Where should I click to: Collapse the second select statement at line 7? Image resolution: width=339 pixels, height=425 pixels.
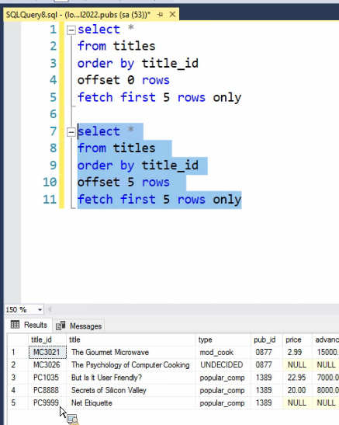tap(71, 132)
